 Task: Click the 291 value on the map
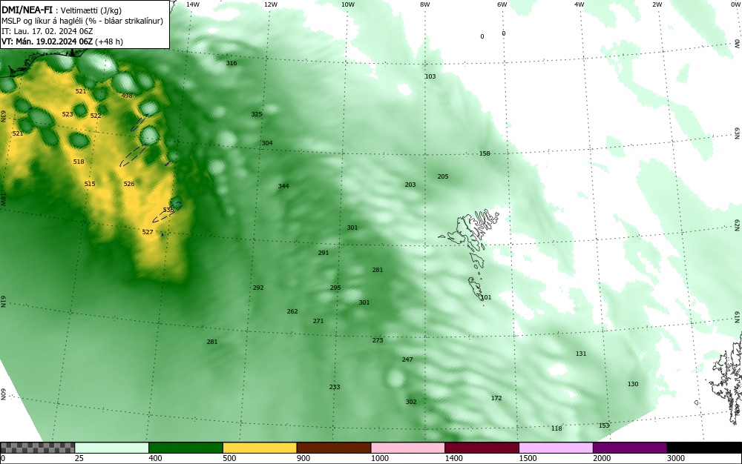(324, 253)
